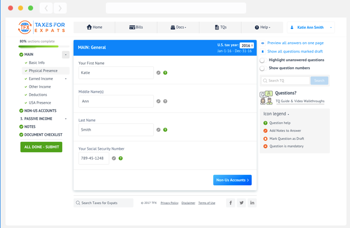Expand the Earned Income submenu arrow
The image size is (350, 228).
pos(66,79)
